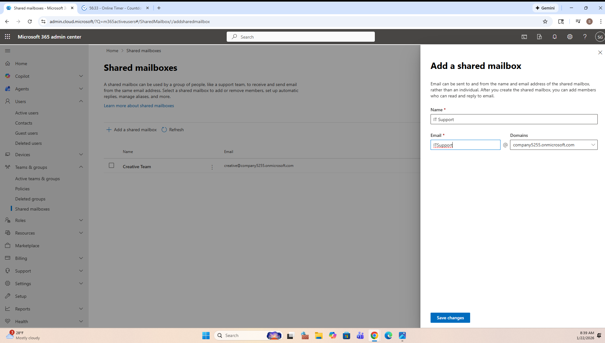Open the notifications bell icon
Image resolution: width=605 pixels, height=343 pixels.
tap(555, 37)
